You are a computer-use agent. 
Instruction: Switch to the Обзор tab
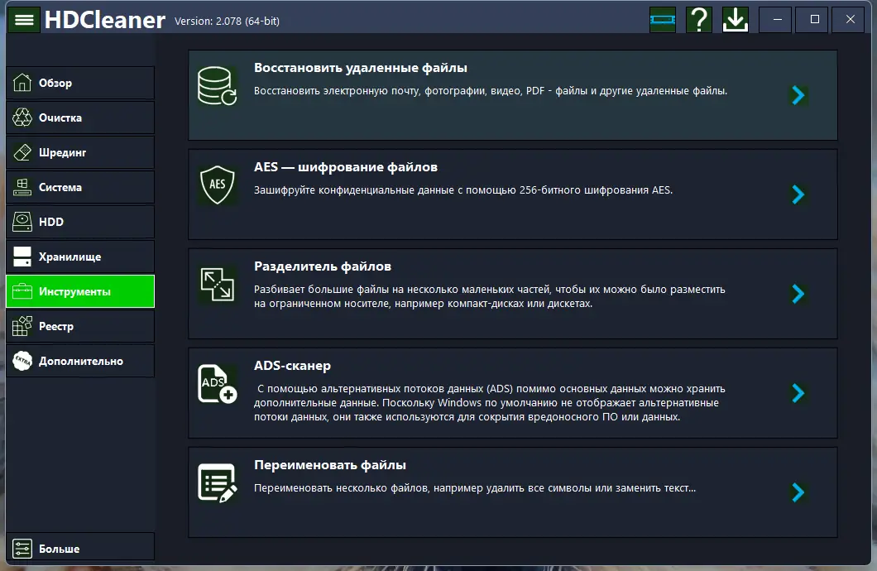[x=80, y=83]
